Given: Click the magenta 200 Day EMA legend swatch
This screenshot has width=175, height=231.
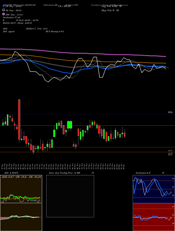Looking at the screenshot, I should tap(3, 14).
